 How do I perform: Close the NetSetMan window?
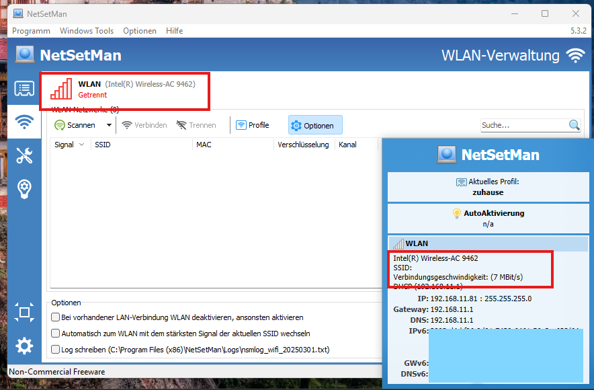(x=575, y=13)
